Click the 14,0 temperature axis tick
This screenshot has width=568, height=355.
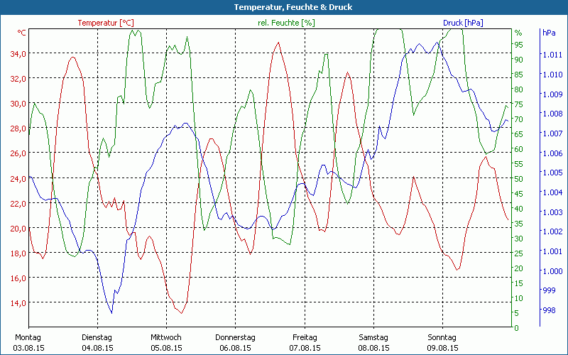18,302
